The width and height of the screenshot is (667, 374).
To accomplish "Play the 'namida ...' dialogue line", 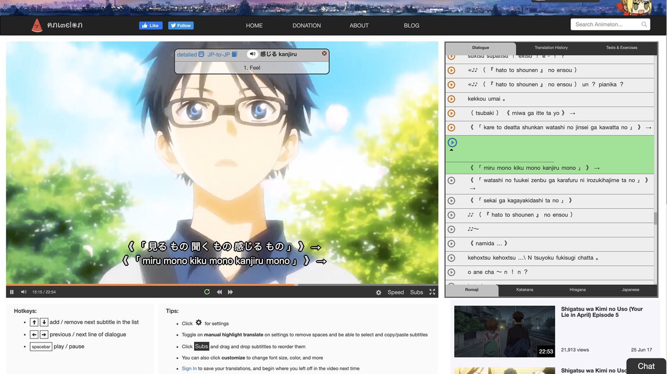I will (451, 244).
